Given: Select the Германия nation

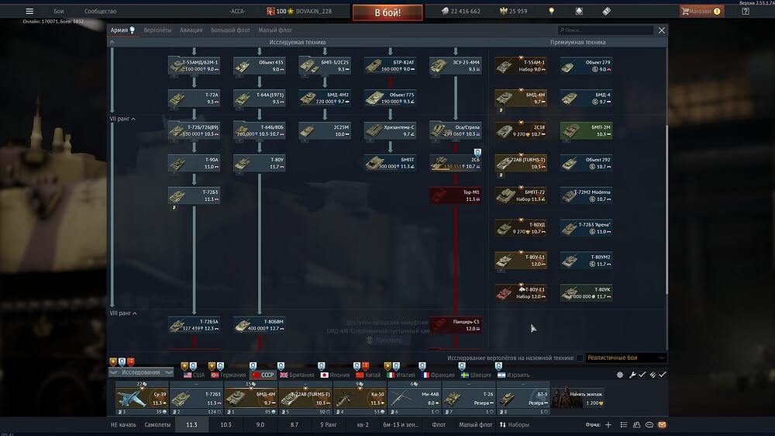Looking at the screenshot, I should (229, 375).
